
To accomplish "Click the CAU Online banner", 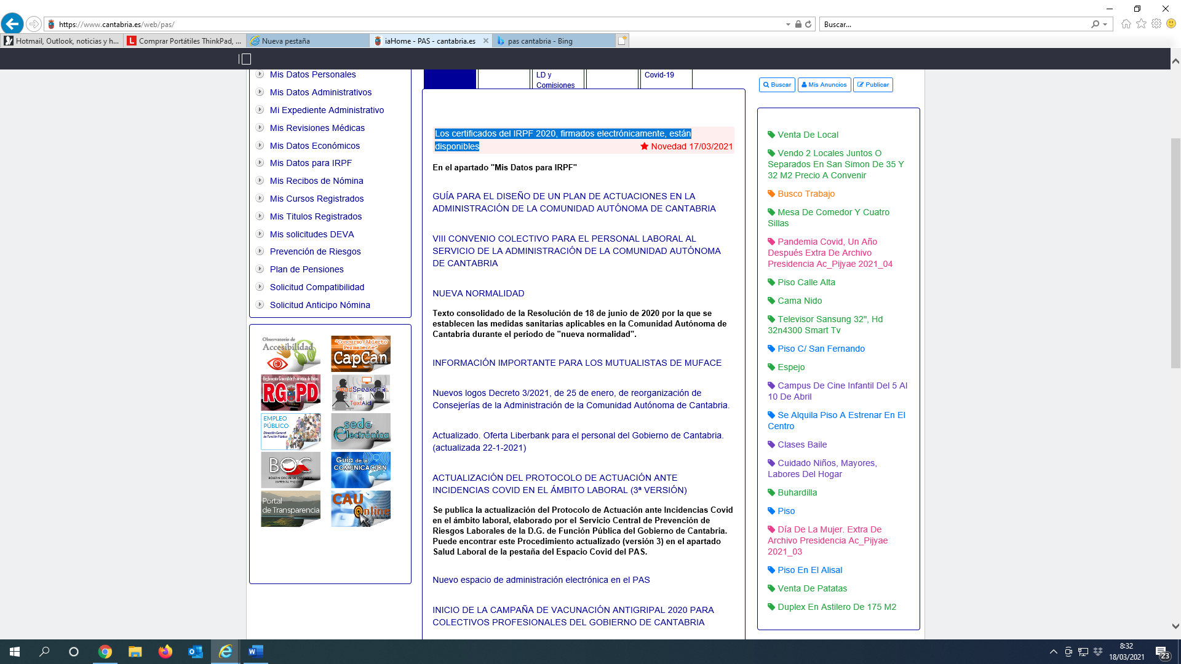I will point(360,508).
